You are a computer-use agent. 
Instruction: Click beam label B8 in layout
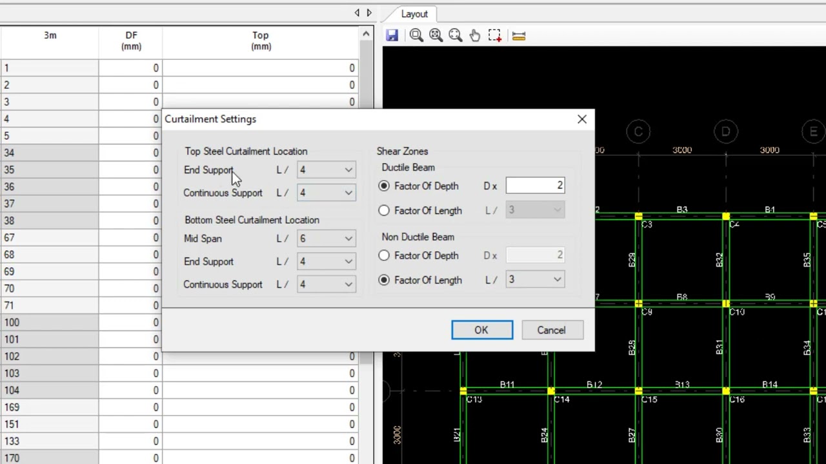(682, 297)
